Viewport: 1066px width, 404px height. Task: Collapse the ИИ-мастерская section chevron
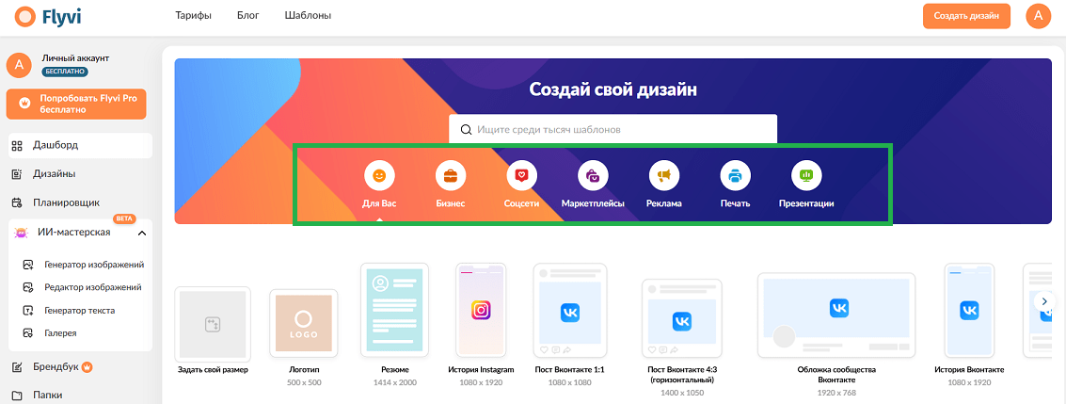click(x=141, y=234)
